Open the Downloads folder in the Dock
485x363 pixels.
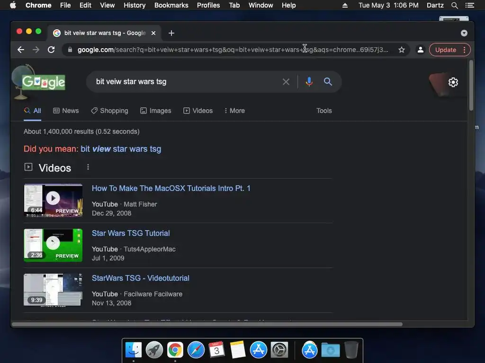pos(330,350)
